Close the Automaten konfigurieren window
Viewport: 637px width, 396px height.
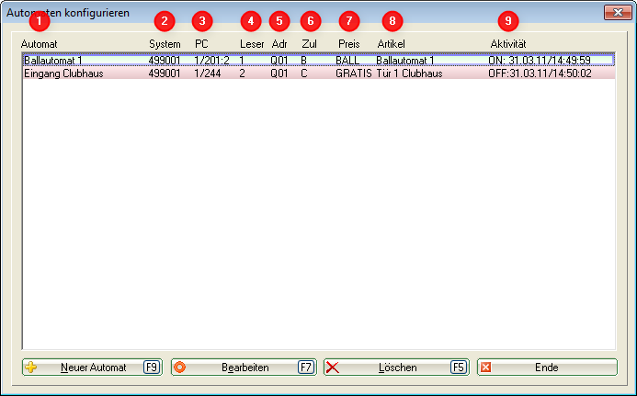[615, 12]
